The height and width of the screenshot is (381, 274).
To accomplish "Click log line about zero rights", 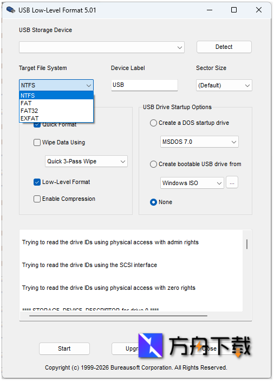I will pyautogui.click(x=109, y=288).
